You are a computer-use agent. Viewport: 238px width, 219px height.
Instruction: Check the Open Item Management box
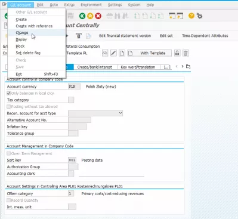[x=8, y=153]
